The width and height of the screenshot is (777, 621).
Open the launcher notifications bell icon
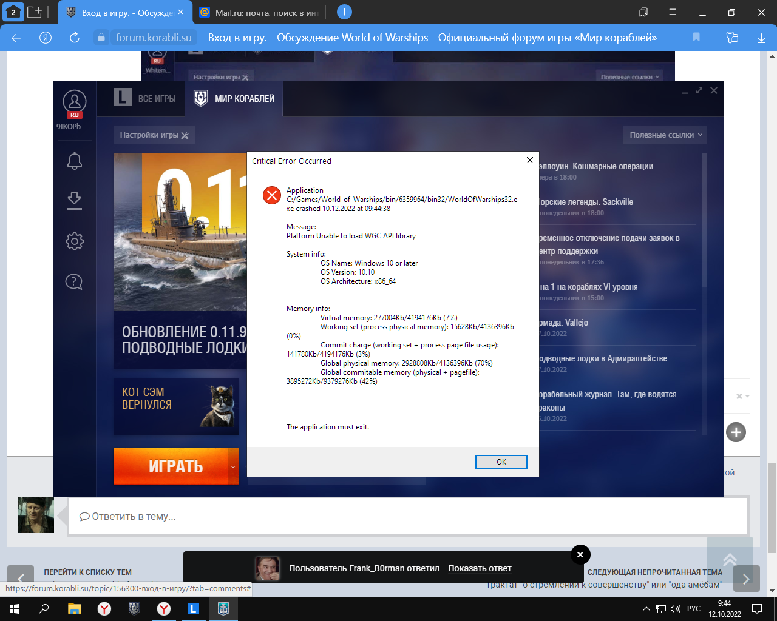[74, 161]
